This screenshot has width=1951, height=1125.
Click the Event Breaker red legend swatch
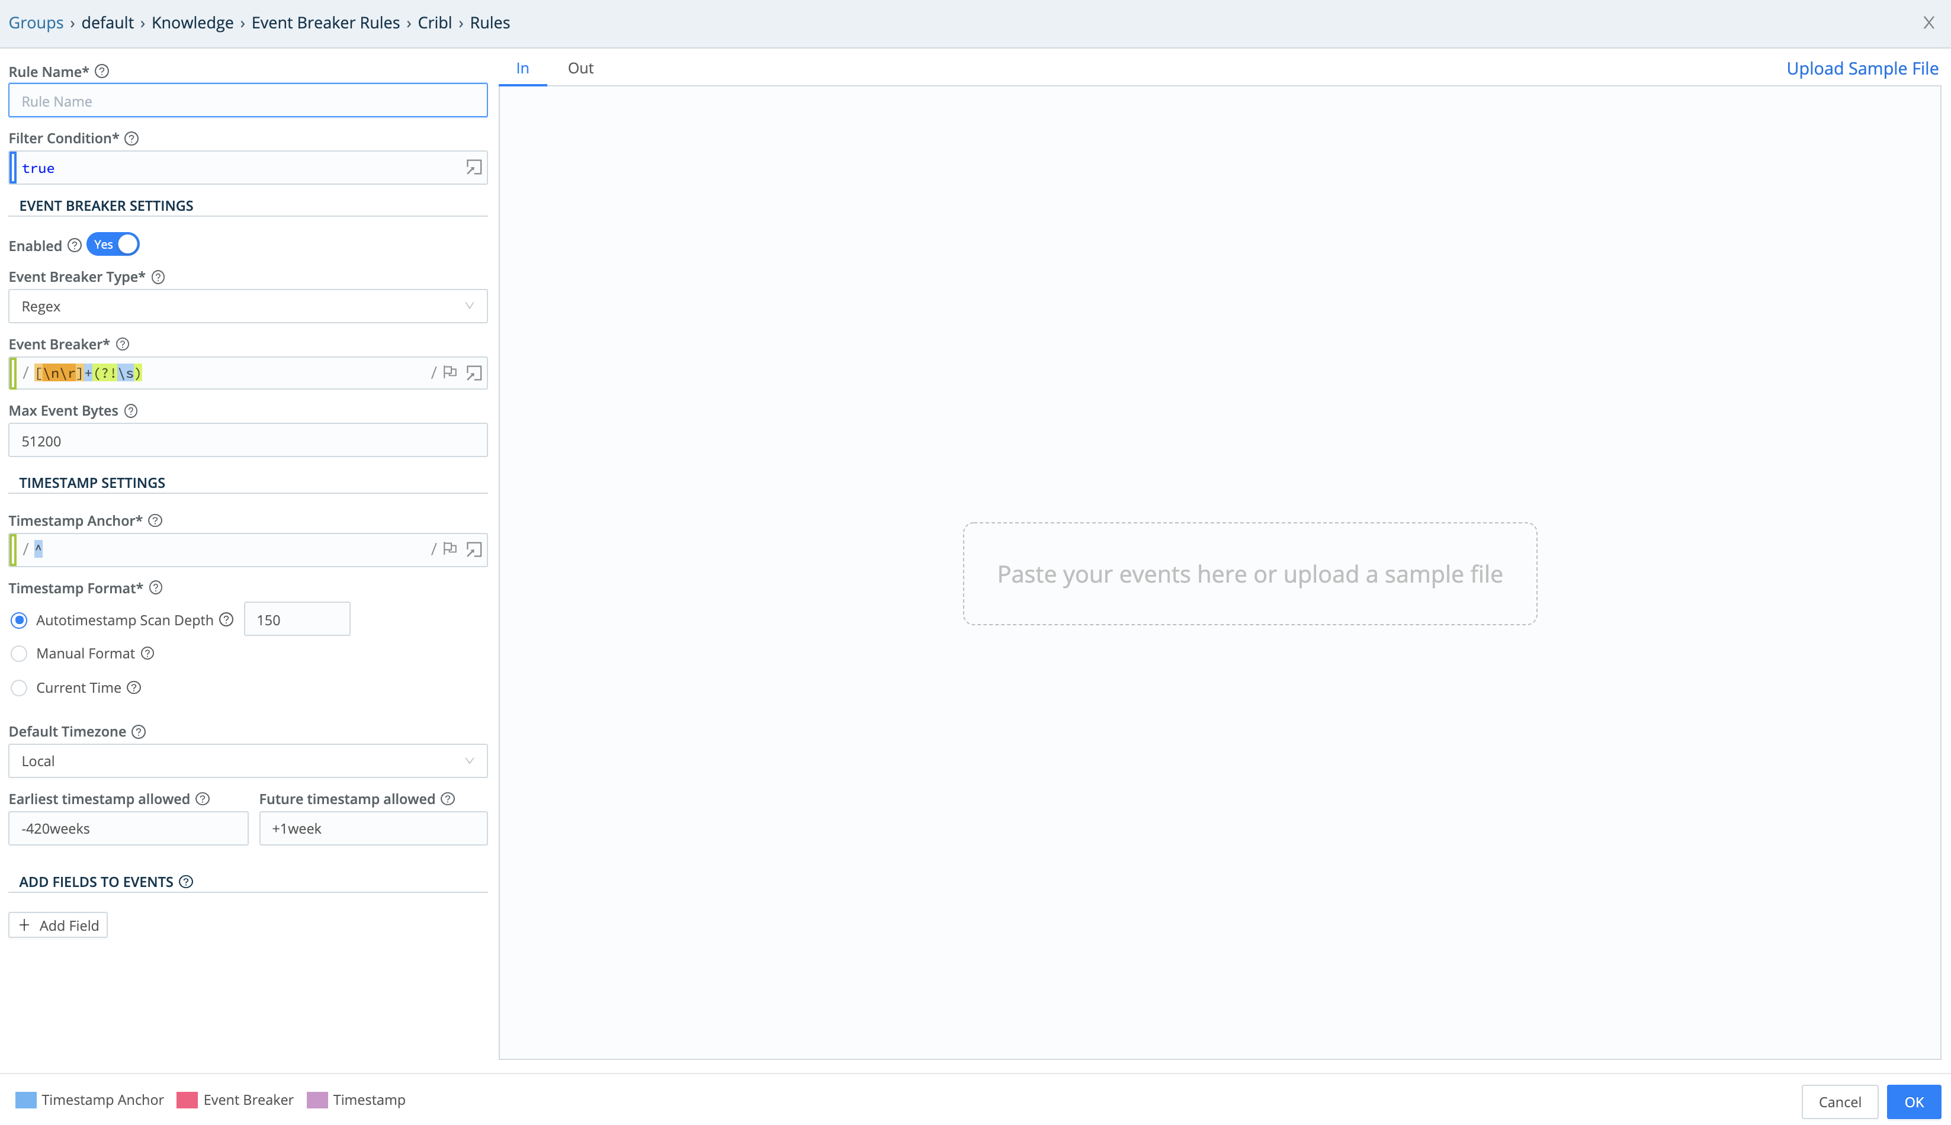187,1100
